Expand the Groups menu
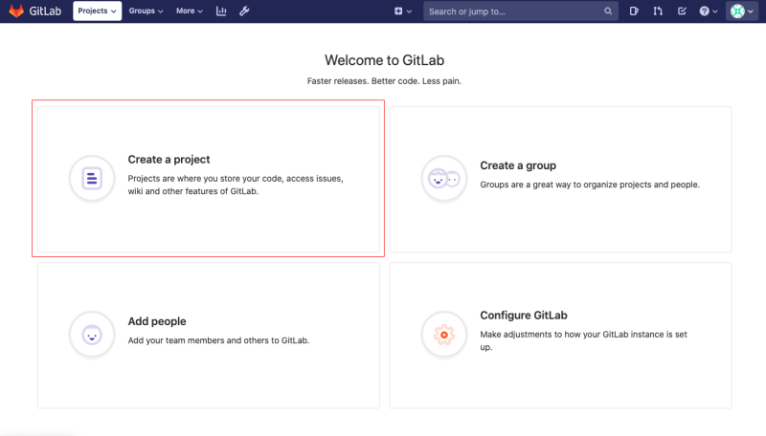766x436 pixels. [x=146, y=11]
